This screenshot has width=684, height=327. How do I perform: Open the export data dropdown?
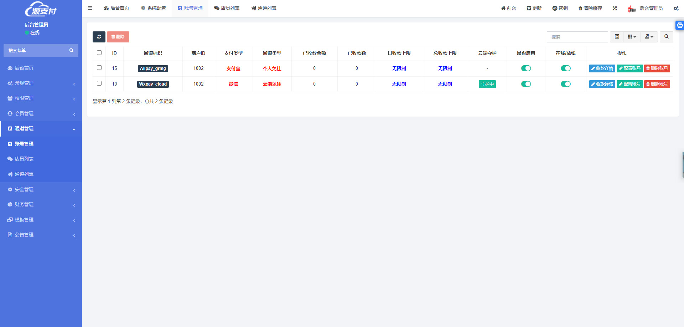point(649,37)
